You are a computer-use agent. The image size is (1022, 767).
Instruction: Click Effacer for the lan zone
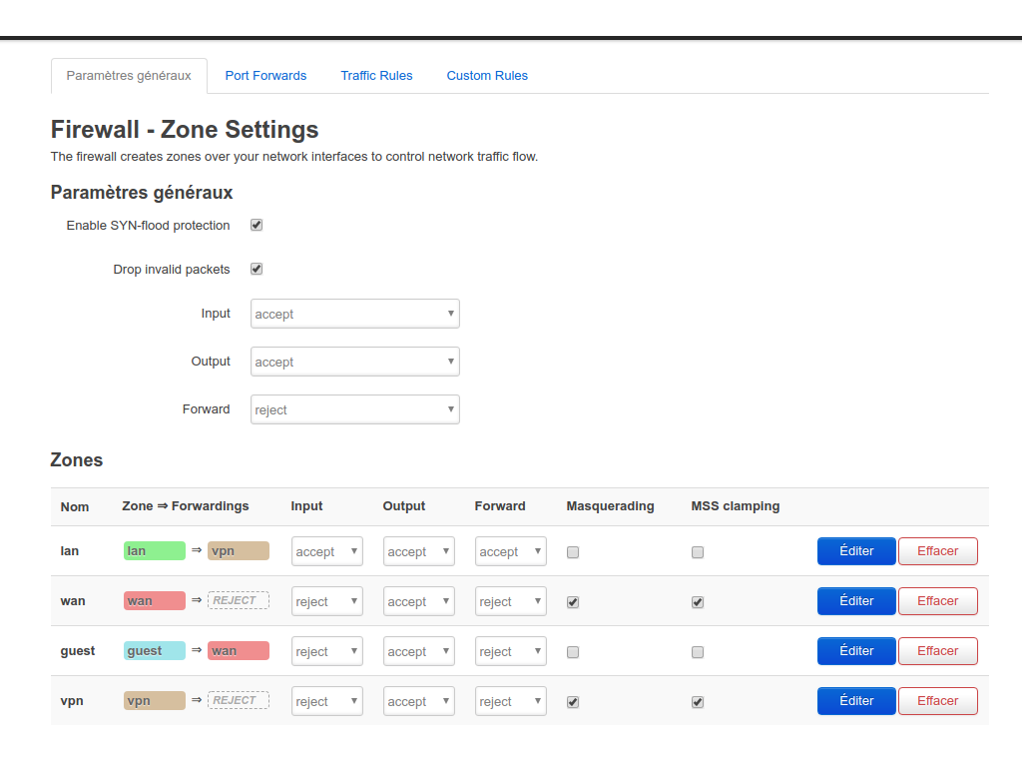coord(938,551)
